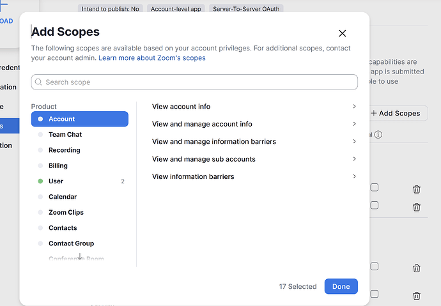Close the Add Scopes dialog

coord(342,33)
